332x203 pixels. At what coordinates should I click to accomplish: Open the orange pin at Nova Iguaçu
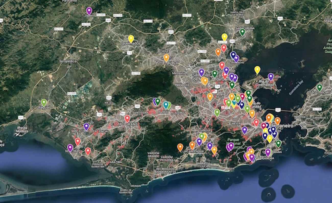point(166,57)
